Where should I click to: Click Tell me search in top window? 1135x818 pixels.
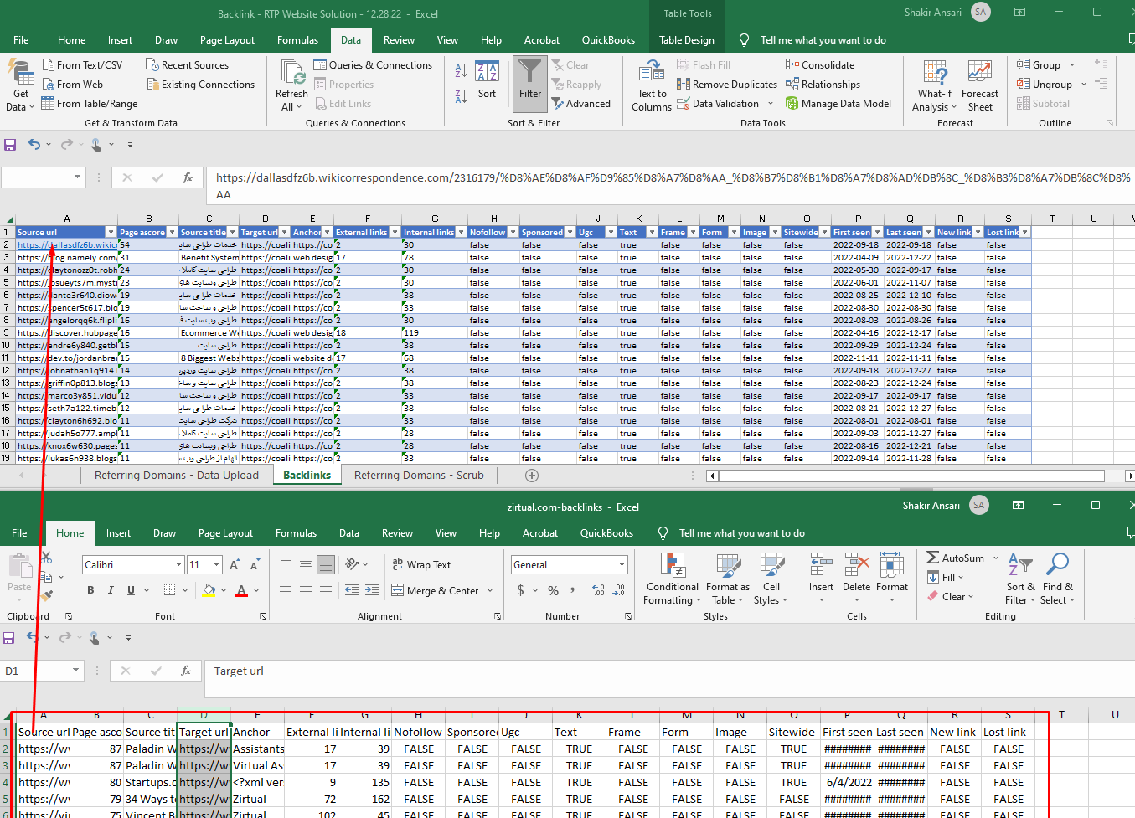tap(823, 40)
